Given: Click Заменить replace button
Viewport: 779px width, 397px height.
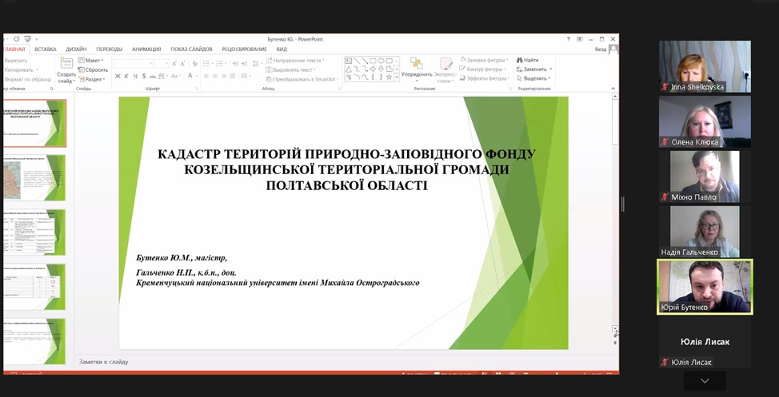Looking at the screenshot, I should pyautogui.click(x=534, y=69).
